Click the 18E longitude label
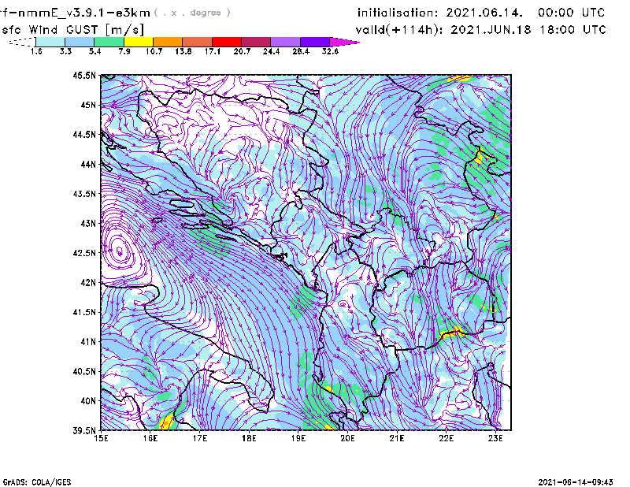The image size is (630, 487). 249,438
